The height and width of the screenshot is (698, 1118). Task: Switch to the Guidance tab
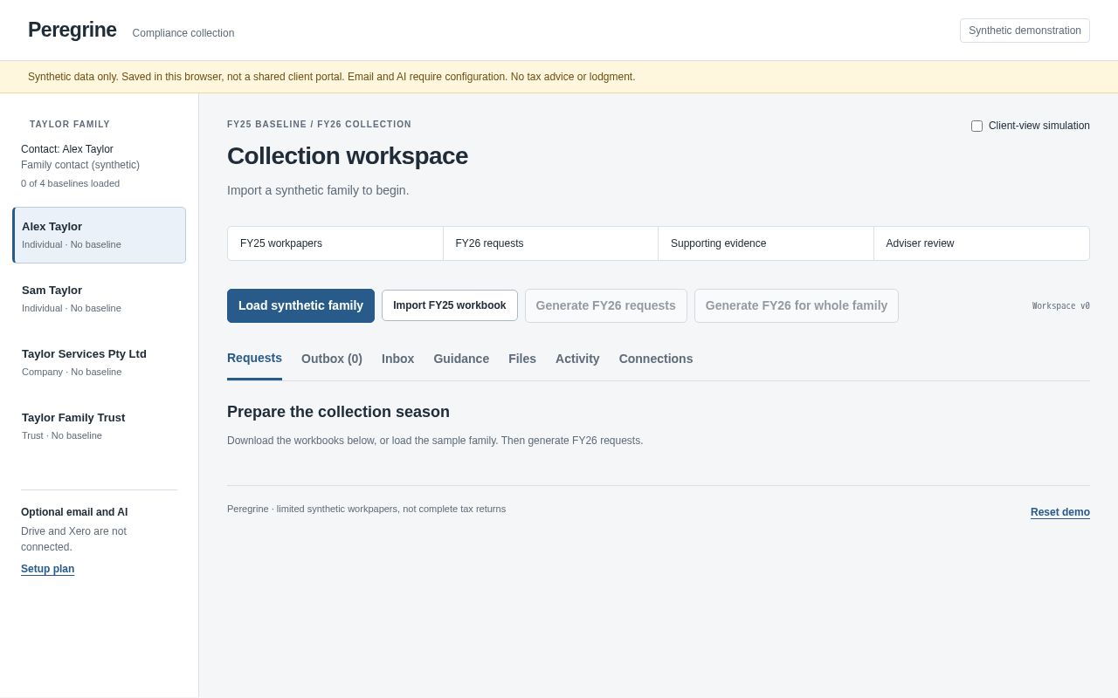coord(461,359)
